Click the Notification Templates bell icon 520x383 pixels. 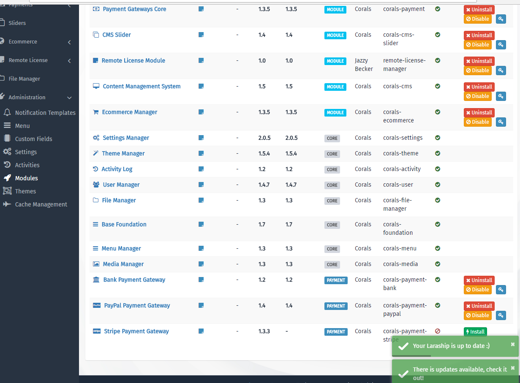click(7, 113)
